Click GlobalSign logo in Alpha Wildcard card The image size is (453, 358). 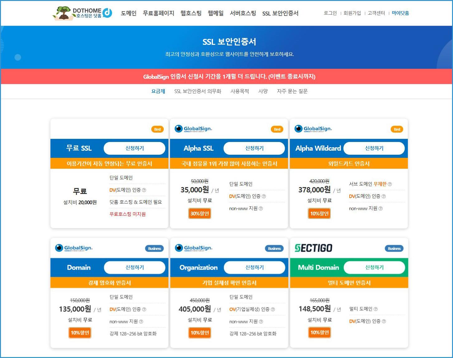click(313, 129)
